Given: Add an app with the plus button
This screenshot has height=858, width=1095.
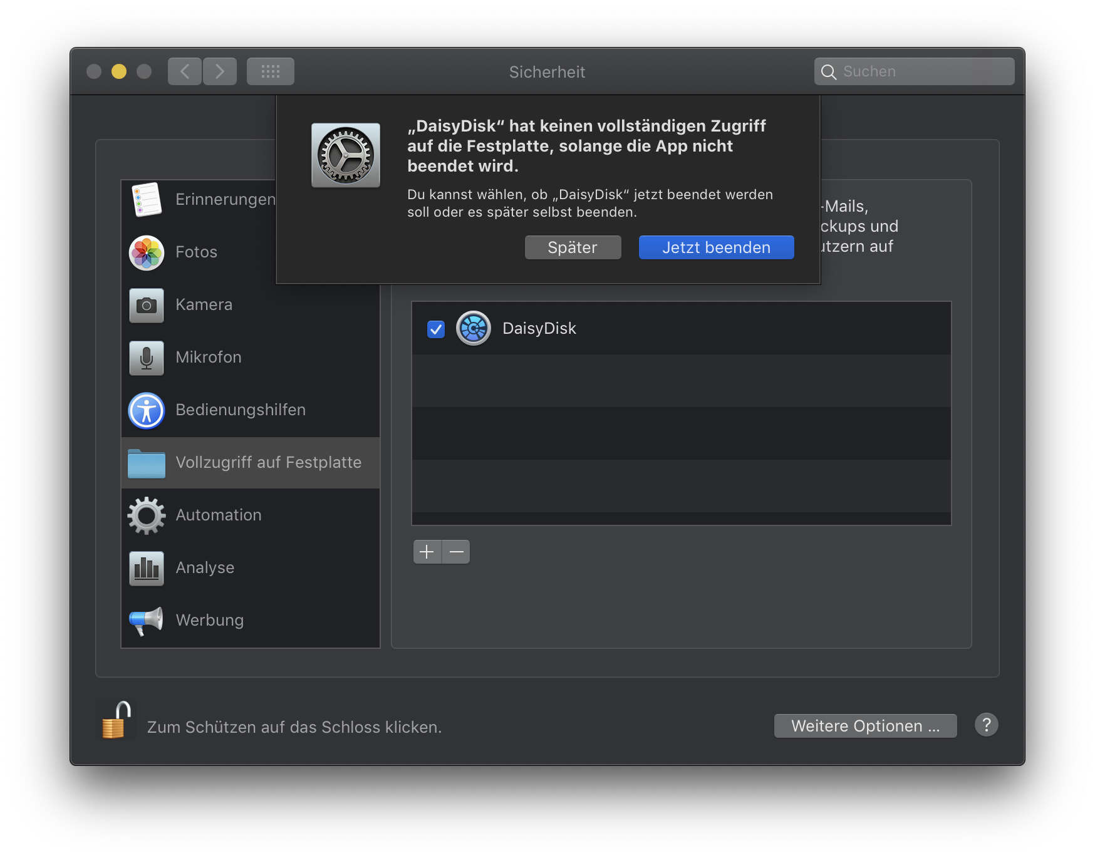Looking at the screenshot, I should (x=427, y=552).
